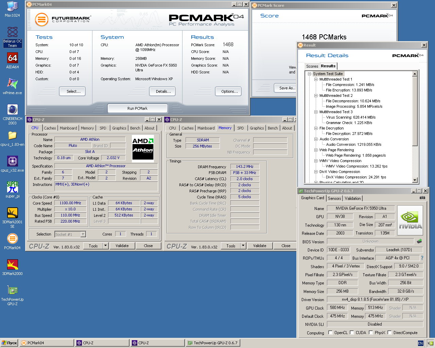The height and width of the screenshot is (348, 435).
Task: Open TechPowerUp GPU-Z desktop icon
Action: [12, 295]
